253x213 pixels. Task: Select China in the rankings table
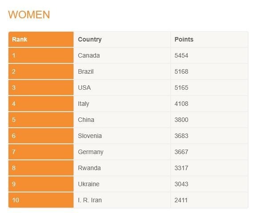coord(86,120)
